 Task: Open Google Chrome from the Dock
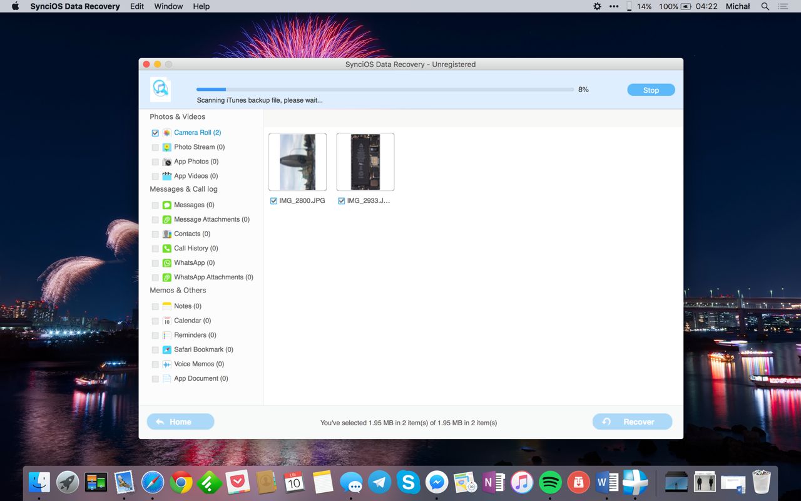pyautogui.click(x=181, y=482)
